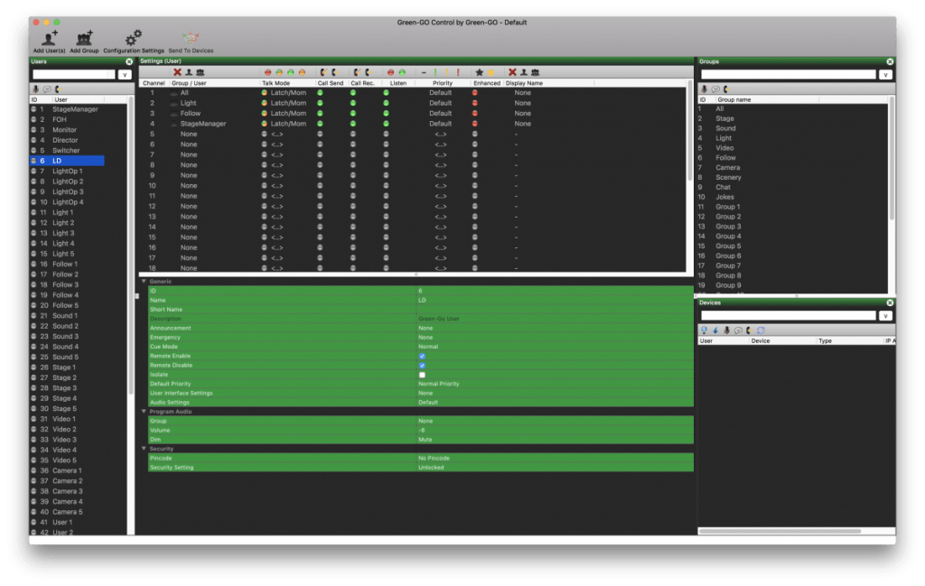Click the Add Group toolbar icon
925x586 pixels.
(84, 39)
